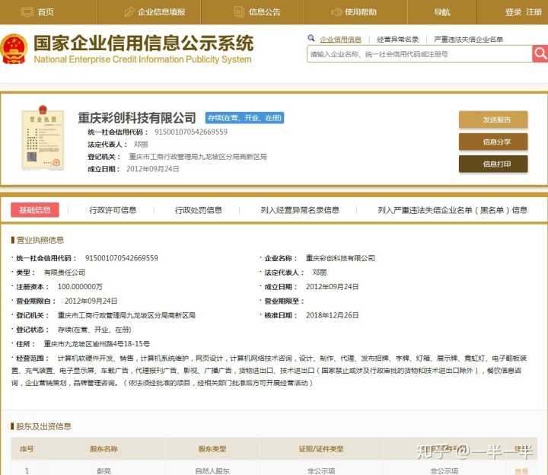Viewport: 548px width, 475px height.
Task: Click the red search magnifier button
Action: 540,54
